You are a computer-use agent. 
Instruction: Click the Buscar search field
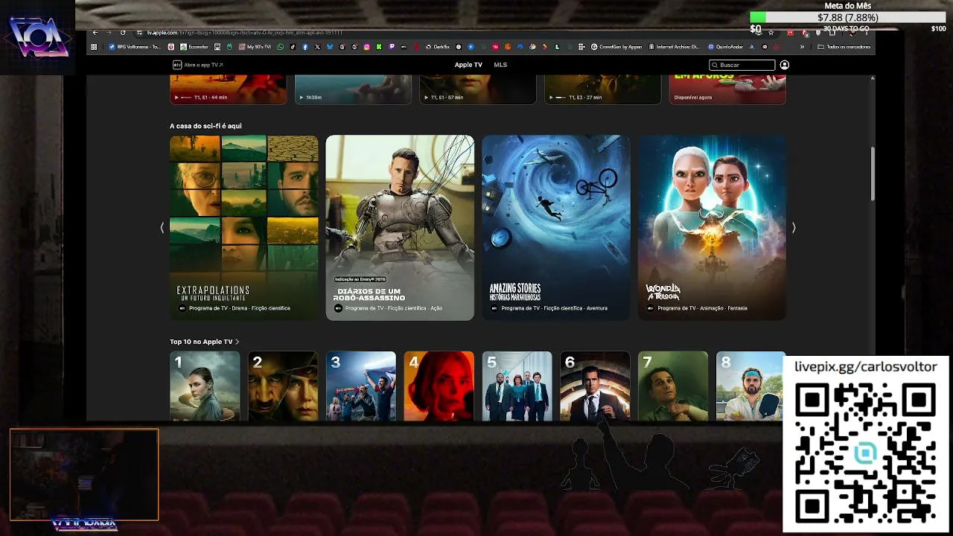[742, 65]
